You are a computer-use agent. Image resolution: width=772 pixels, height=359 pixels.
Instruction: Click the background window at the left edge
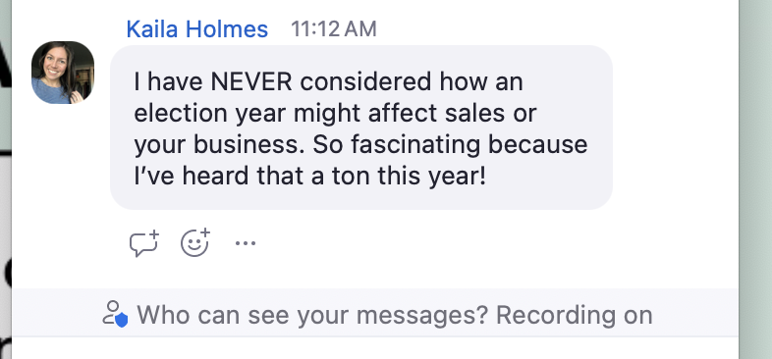(6, 179)
